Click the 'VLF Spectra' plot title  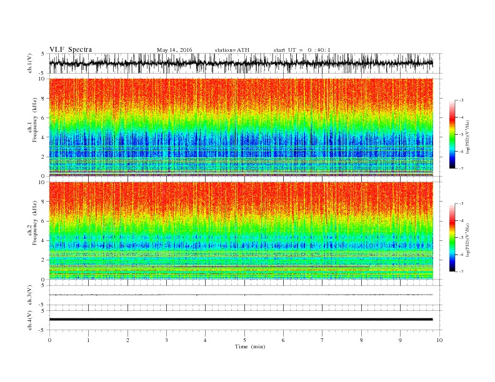coord(71,49)
